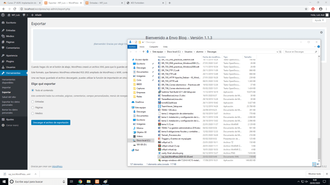Choose the 'Entradas' export radio option

pos(33,101)
